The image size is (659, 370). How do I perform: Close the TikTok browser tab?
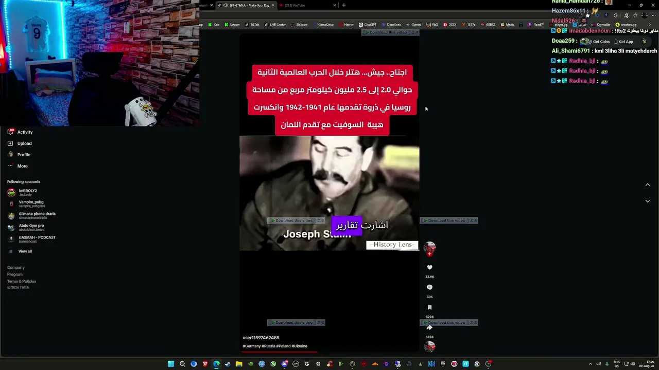(x=273, y=5)
